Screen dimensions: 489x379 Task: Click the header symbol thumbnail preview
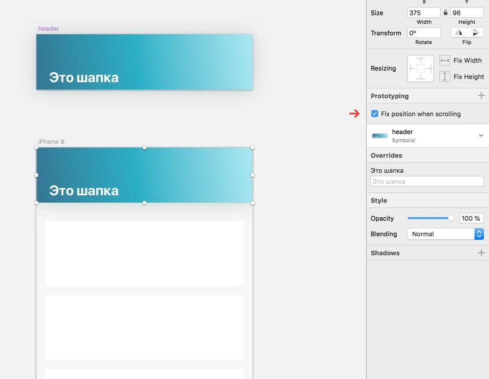(x=380, y=136)
